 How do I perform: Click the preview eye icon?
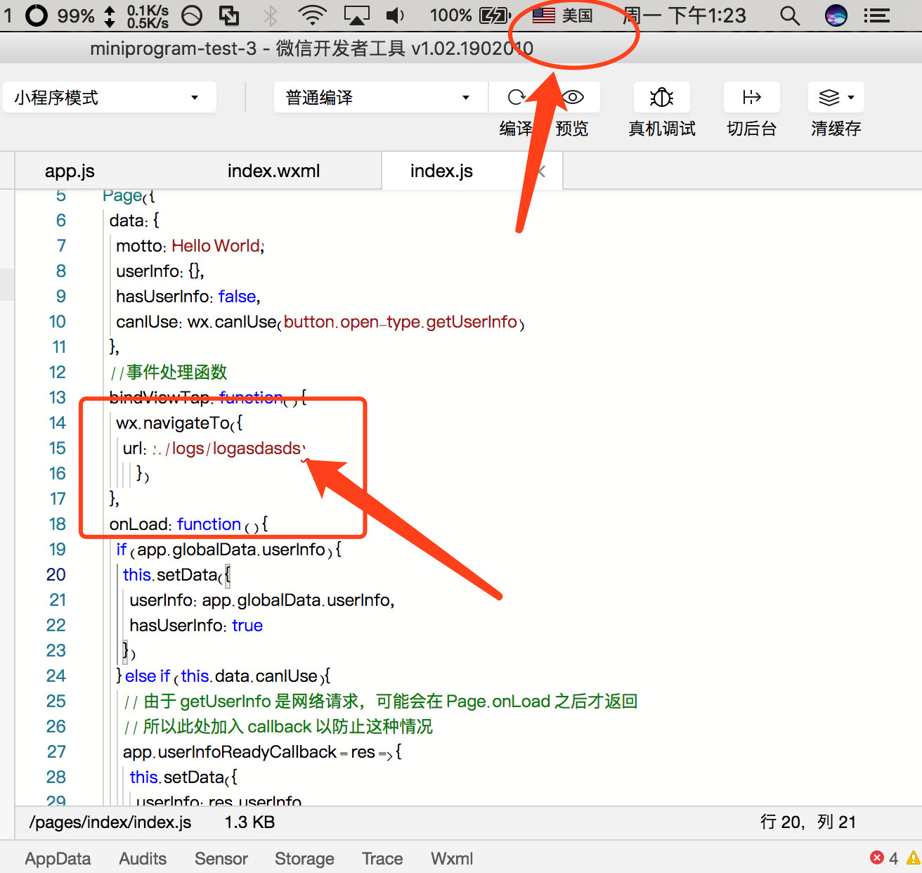click(573, 97)
